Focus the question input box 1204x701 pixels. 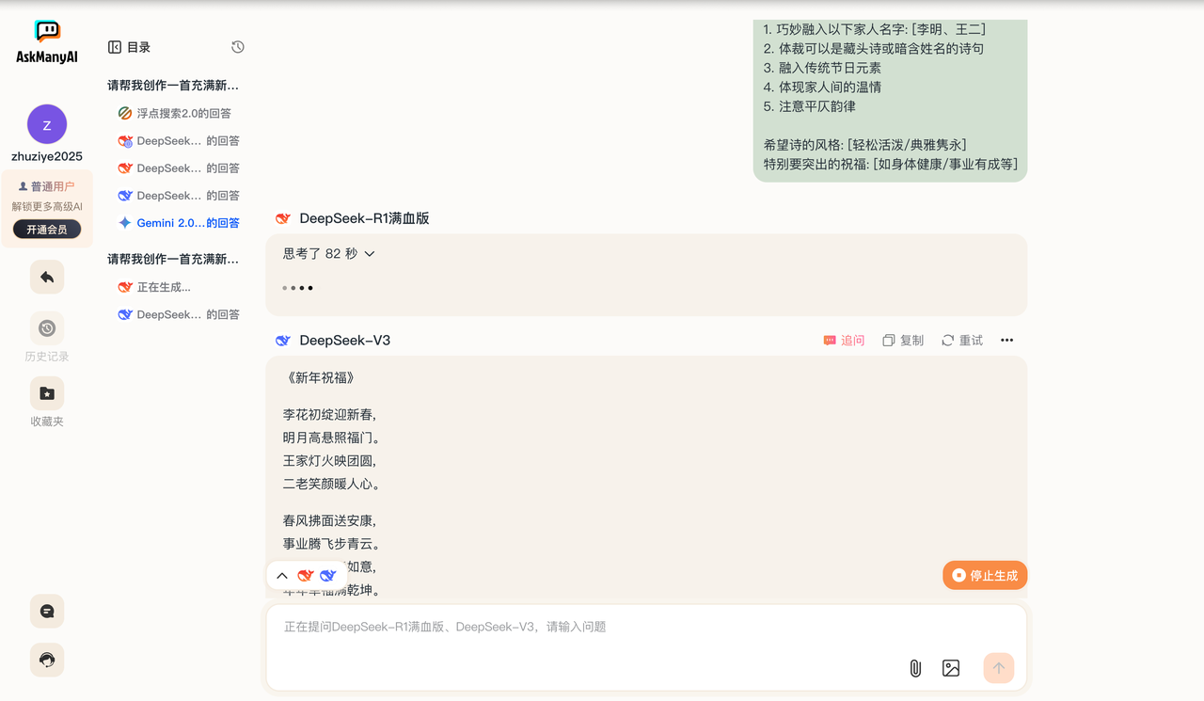tap(646, 627)
